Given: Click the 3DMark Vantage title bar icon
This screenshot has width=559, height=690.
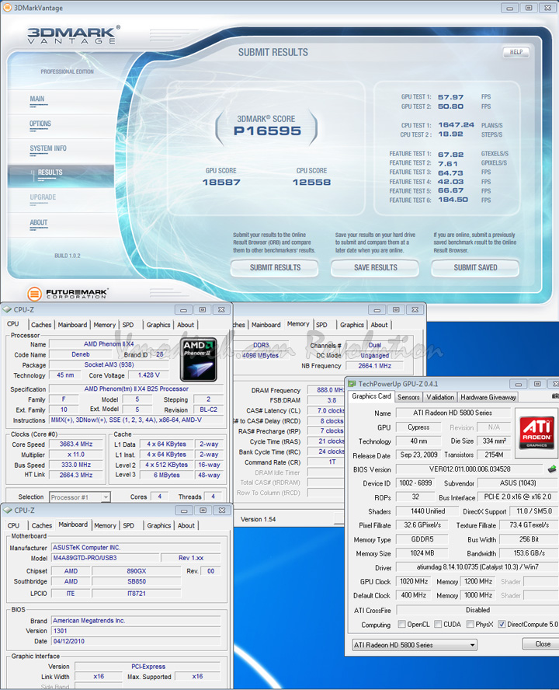Looking at the screenshot, I should click(x=7, y=8).
